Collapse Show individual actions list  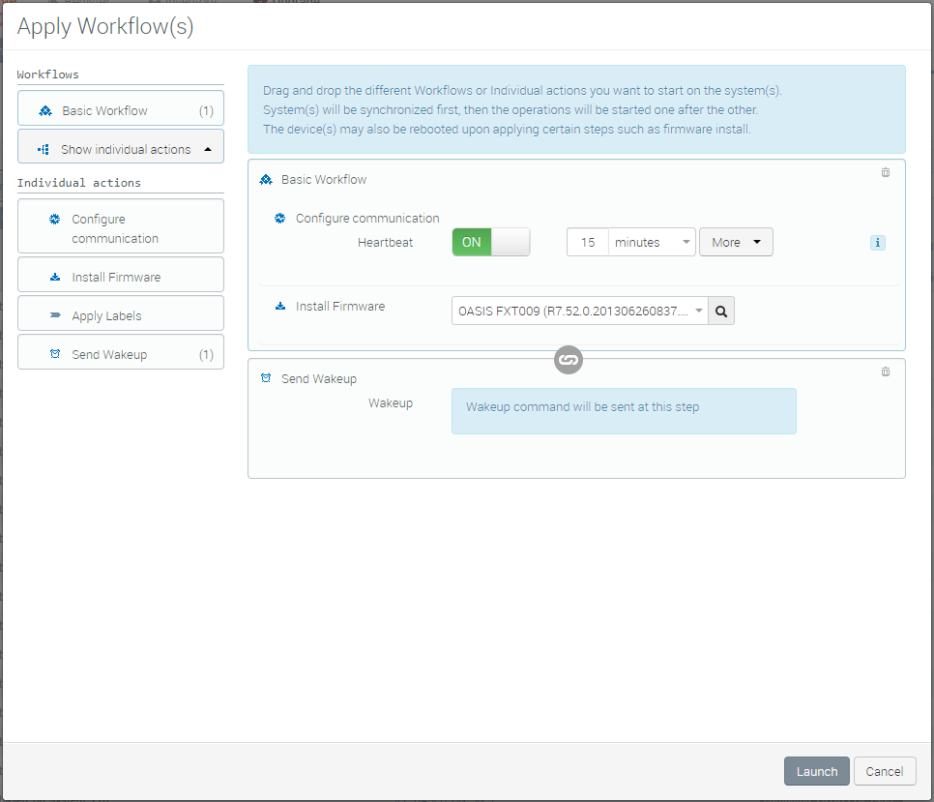[x=121, y=150]
